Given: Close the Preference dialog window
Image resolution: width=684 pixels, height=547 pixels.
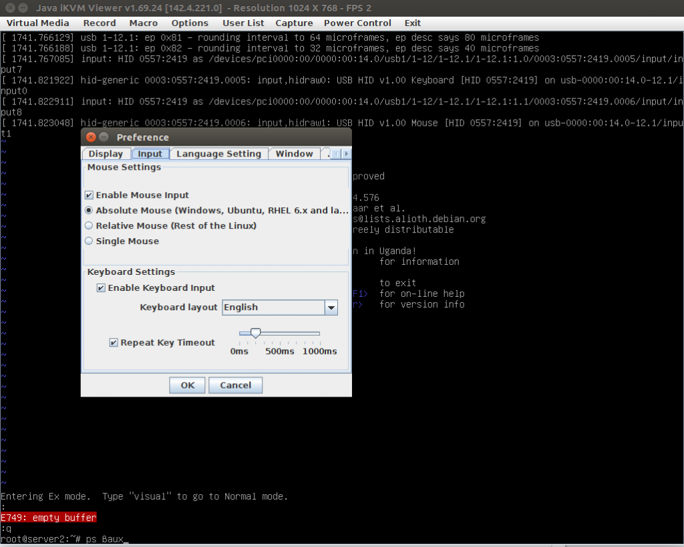Looking at the screenshot, I should 91,138.
